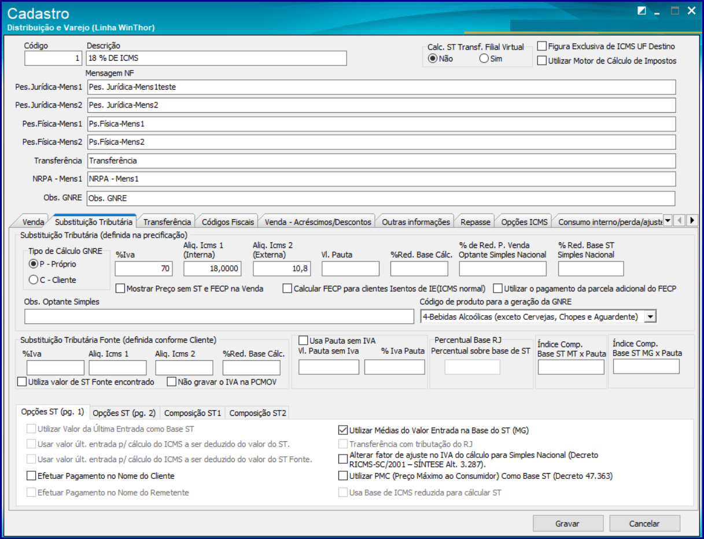Click the Pes.Jurídica-Mens1 message field
704x539 pixels.
click(x=381, y=87)
